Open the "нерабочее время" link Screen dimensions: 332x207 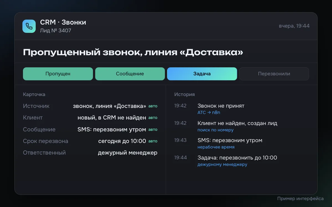tap(216, 147)
